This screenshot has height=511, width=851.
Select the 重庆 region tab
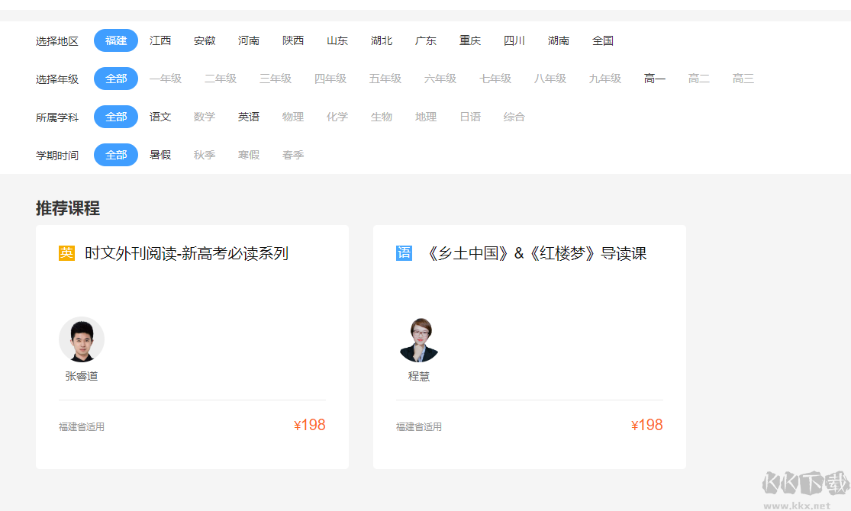(469, 40)
